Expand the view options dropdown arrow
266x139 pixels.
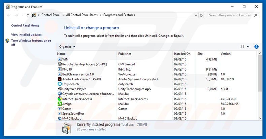248,47
